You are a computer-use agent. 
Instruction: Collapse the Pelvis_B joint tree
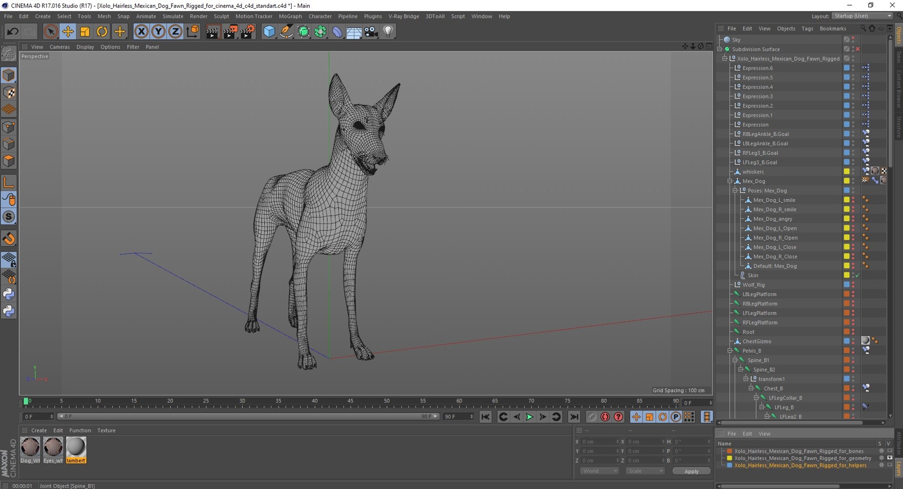730,351
